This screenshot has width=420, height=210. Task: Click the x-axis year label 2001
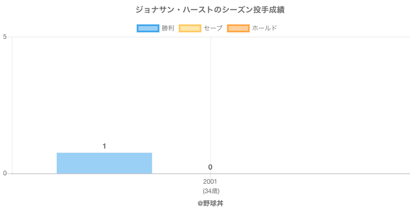[210, 182]
